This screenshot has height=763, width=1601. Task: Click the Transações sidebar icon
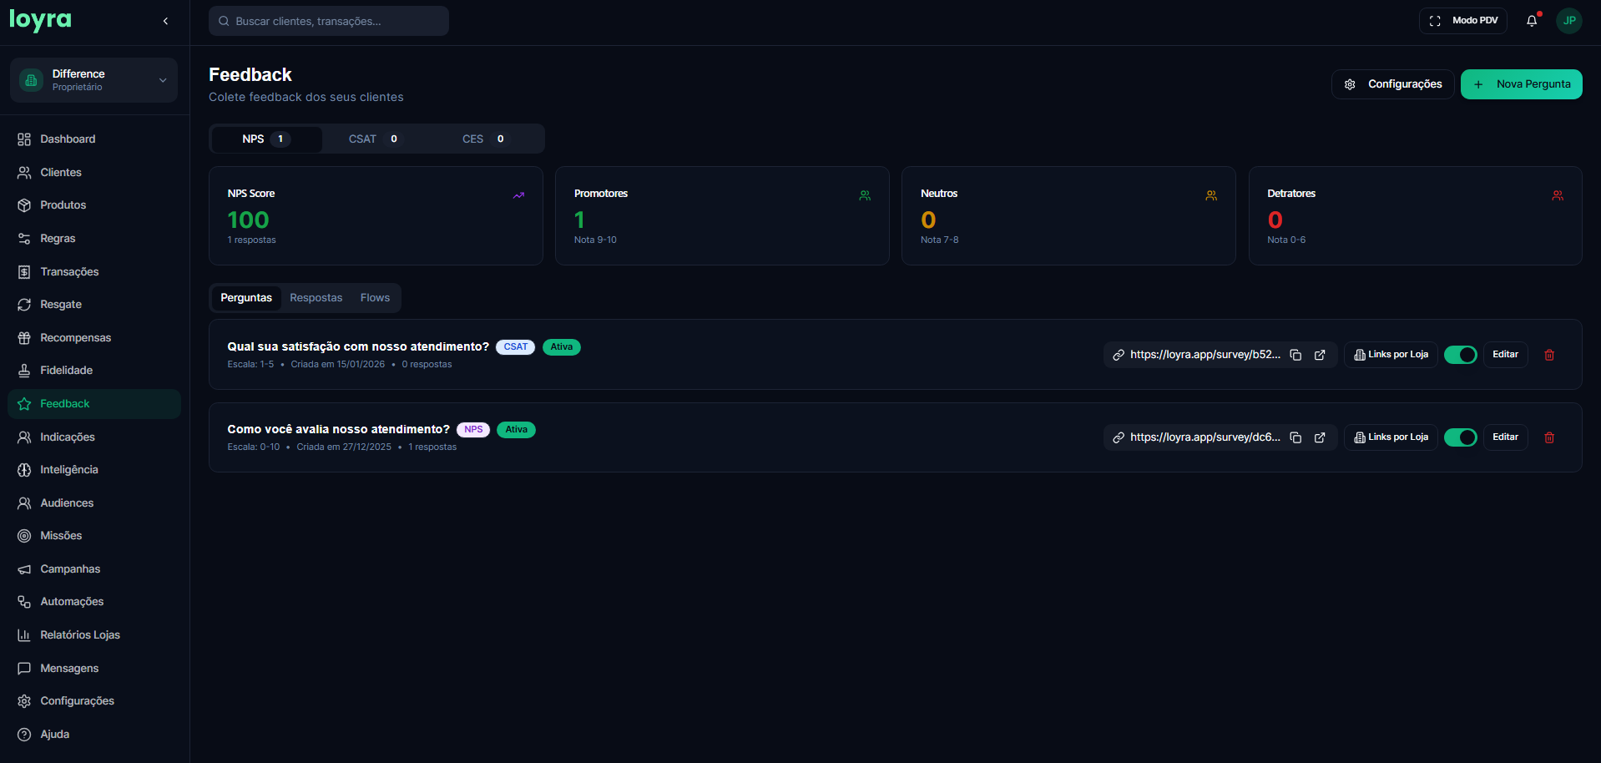click(24, 272)
